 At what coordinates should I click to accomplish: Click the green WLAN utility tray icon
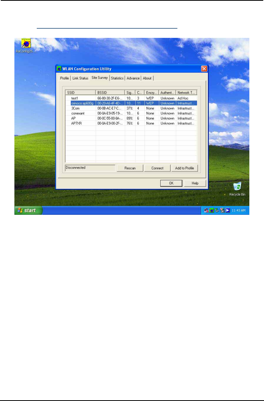(x=212, y=210)
